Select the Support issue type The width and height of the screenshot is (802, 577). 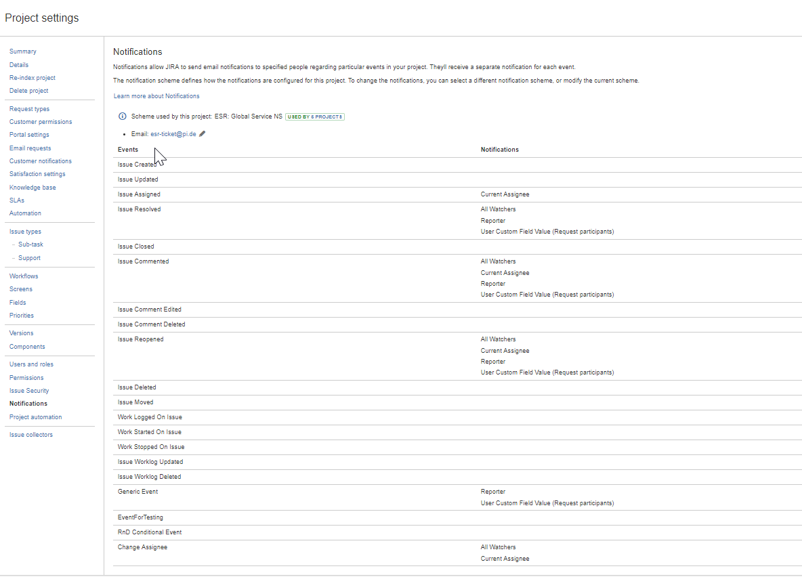[x=29, y=258]
